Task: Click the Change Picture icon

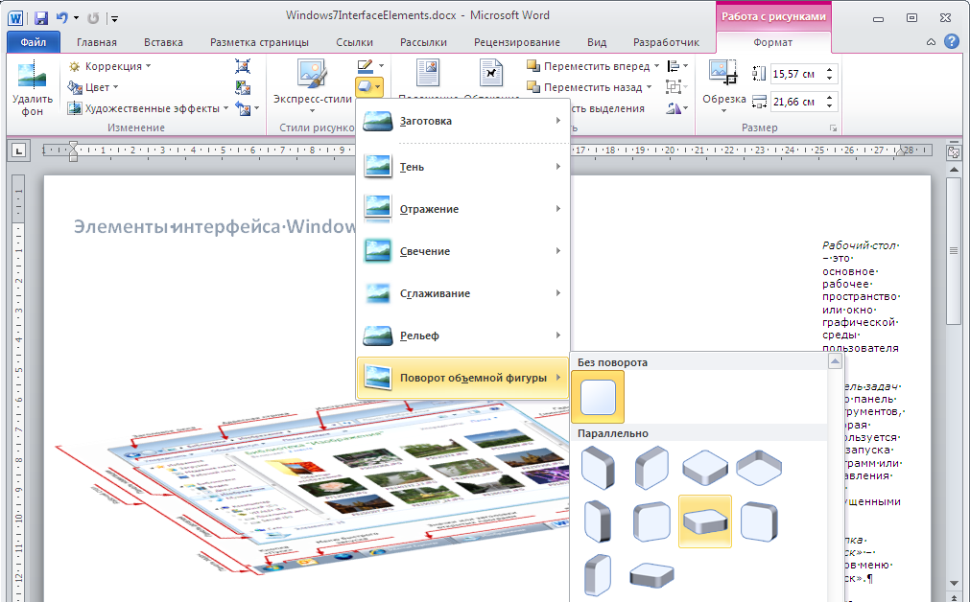Action: pos(243,87)
